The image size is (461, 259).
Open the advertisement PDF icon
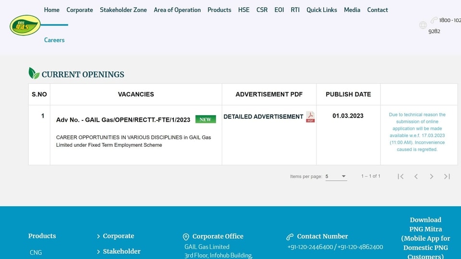pyautogui.click(x=310, y=117)
